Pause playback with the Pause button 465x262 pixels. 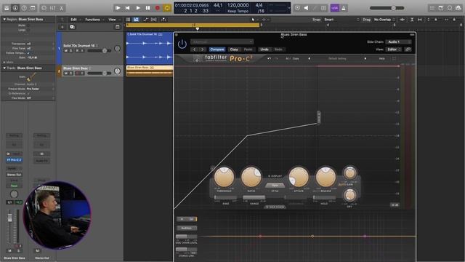coord(147,8)
